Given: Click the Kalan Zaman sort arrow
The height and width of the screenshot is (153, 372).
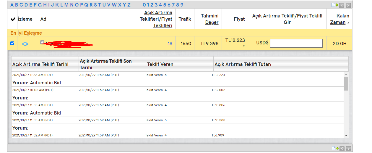Looking at the screenshot, I should point(348,23).
